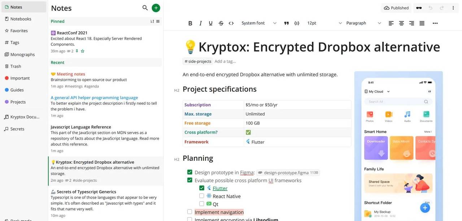Screen dimensions: 462x221
Task: Check the React Native checkbox
Action: click(202, 196)
